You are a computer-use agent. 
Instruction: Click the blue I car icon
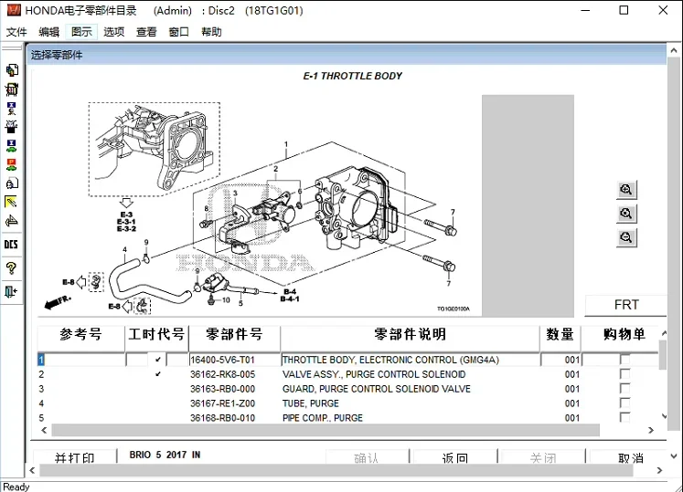point(12,146)
